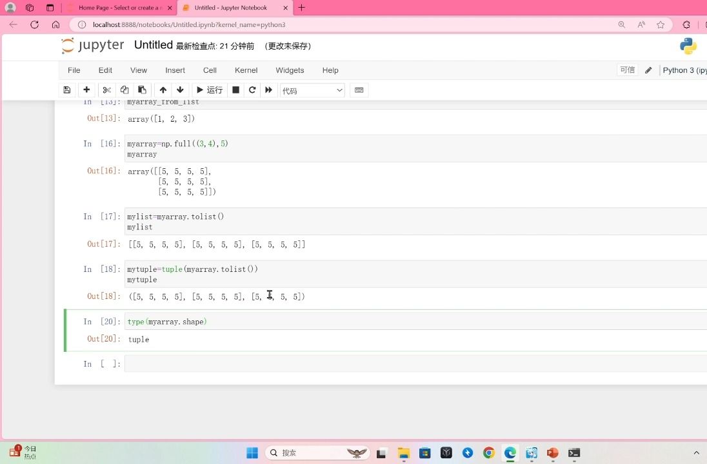The image size is (707, 464).
Task: Open the command palette keyboard icon
Action: [359, 90]
